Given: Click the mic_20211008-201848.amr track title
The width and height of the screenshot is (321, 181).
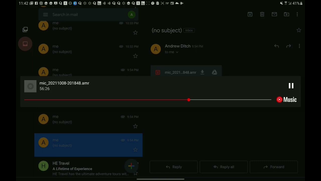Looking at the screenshot, I should click(x=64, y=83).
